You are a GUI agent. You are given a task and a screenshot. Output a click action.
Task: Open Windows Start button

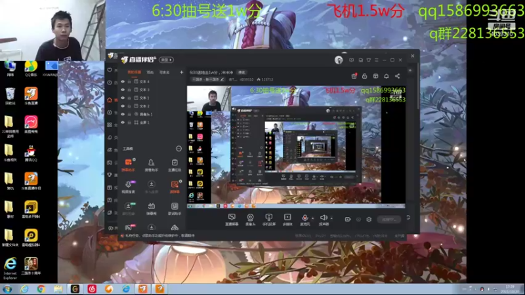(x=7, y=289)
